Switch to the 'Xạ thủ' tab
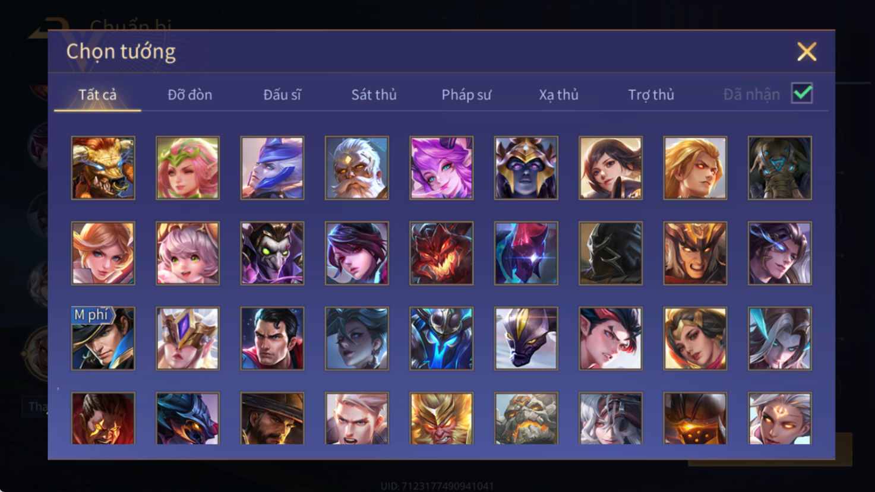Image resolution: width=875 pixels, height=492 pixels. [x=558, y=94]
